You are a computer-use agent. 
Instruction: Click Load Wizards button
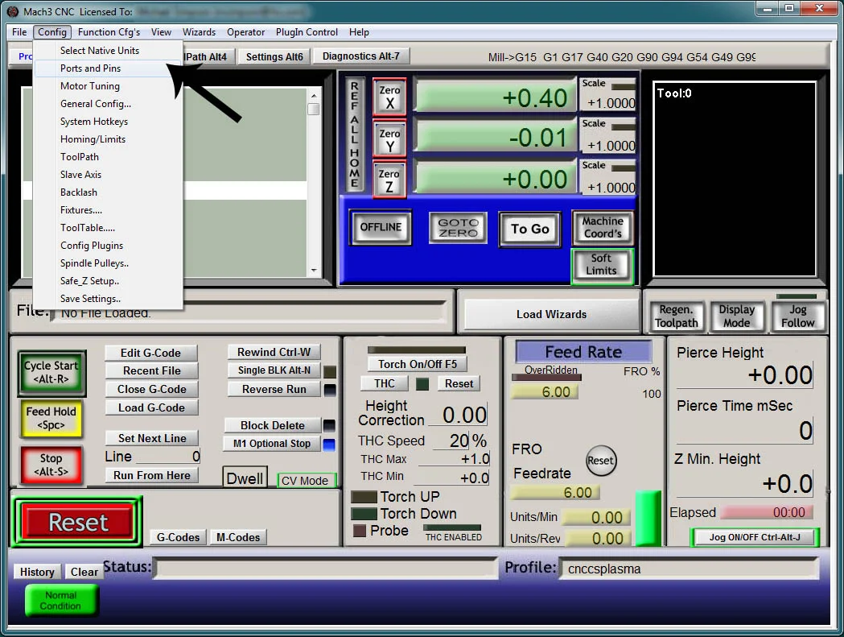click(x=551, y=314)
